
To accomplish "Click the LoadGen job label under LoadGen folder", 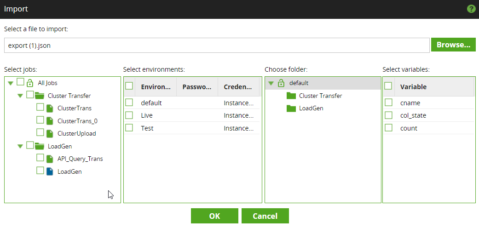I will click(69, 172).
